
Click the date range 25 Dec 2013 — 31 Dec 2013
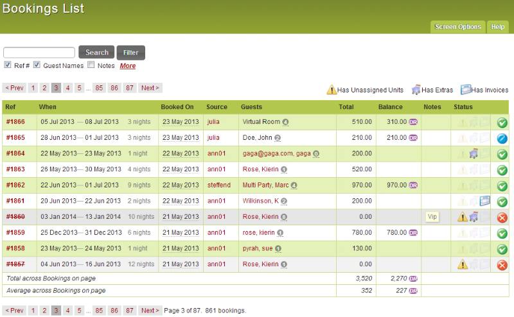tap(81, 232)
